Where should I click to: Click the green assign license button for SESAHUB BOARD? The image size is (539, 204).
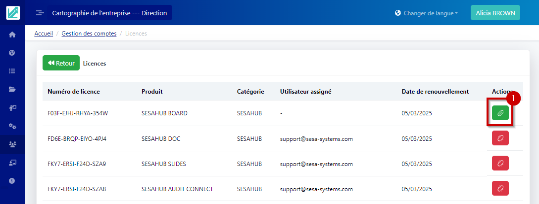coord(500,113)
